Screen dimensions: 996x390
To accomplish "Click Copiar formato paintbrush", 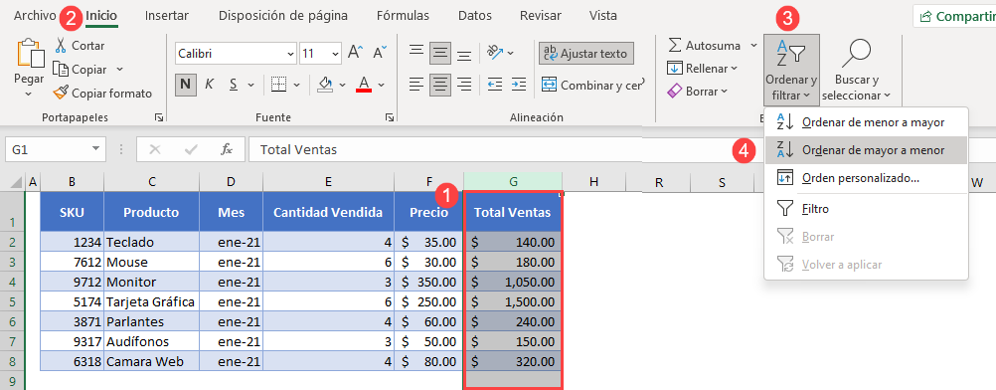I will coord(61,93).
